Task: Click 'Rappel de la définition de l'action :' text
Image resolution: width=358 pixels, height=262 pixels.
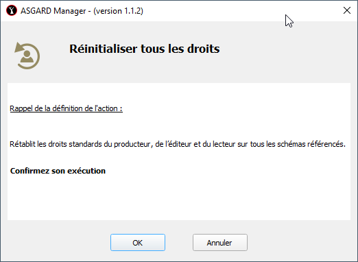Action: (x=66, y=108)
